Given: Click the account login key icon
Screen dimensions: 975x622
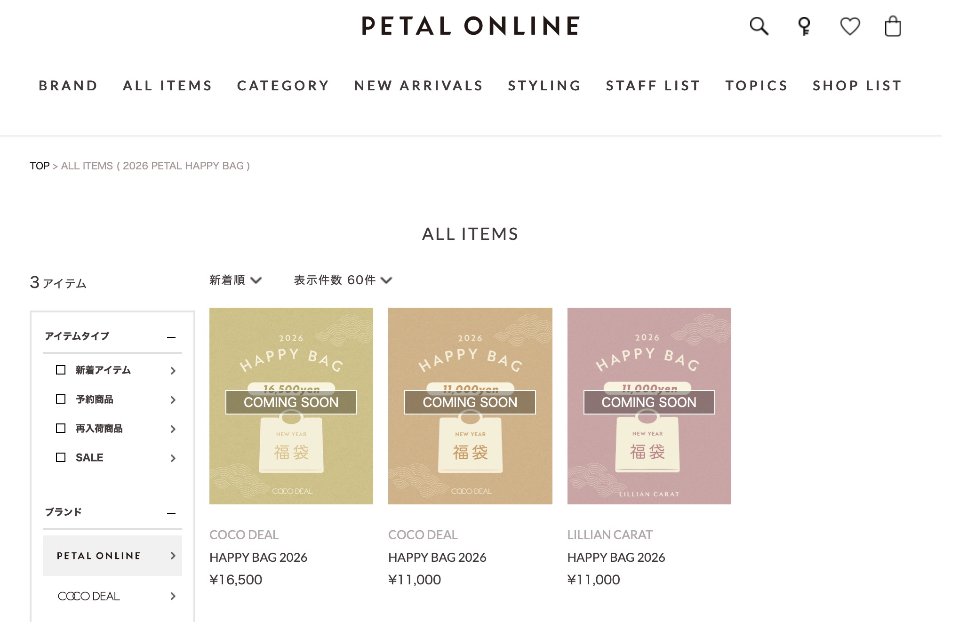Looking at the screenshot, I should click(804, 26).
